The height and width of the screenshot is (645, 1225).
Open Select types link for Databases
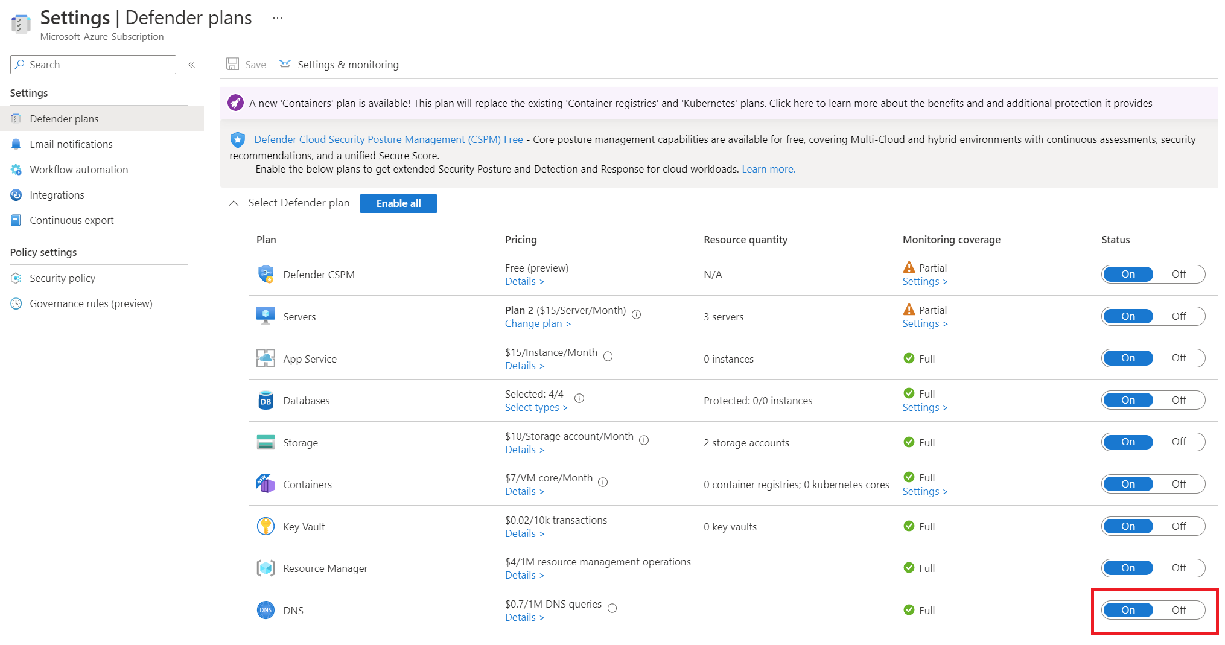click(x=536, y=407)
